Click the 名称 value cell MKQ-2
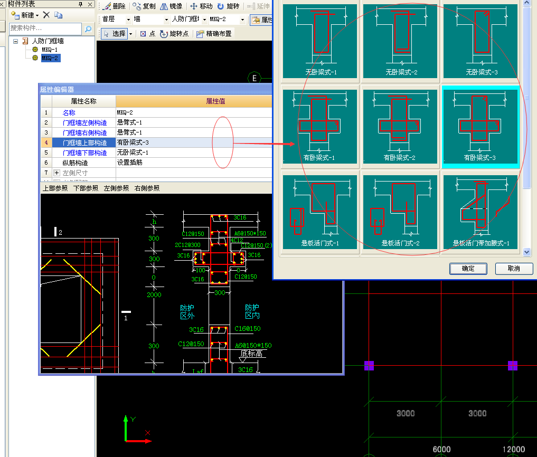The height and width of the screenshot is (457, 537). 194,112
